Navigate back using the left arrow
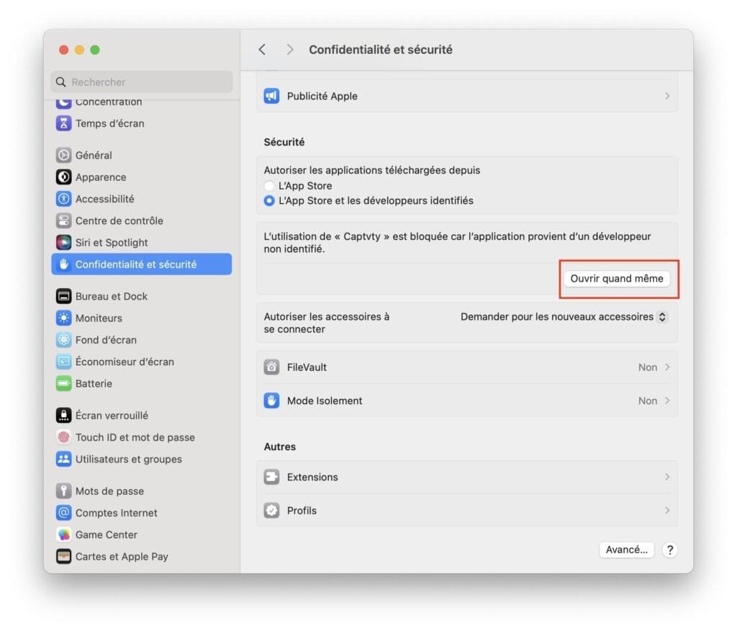The image size is (737, 631). point(262,49)
